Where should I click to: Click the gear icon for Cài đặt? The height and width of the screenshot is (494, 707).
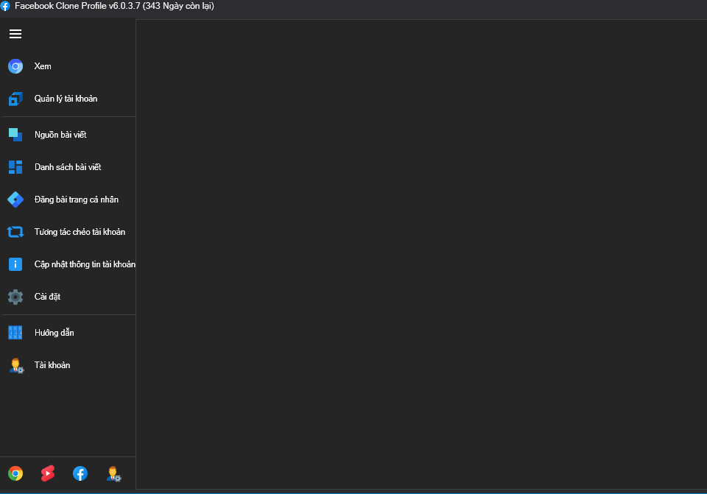point(15,297)
